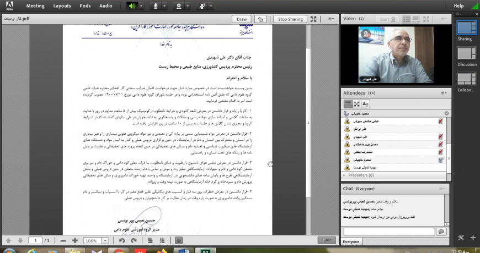480x253 pixels.
Task: Open the Layouts menu
Action: [62, 6]
